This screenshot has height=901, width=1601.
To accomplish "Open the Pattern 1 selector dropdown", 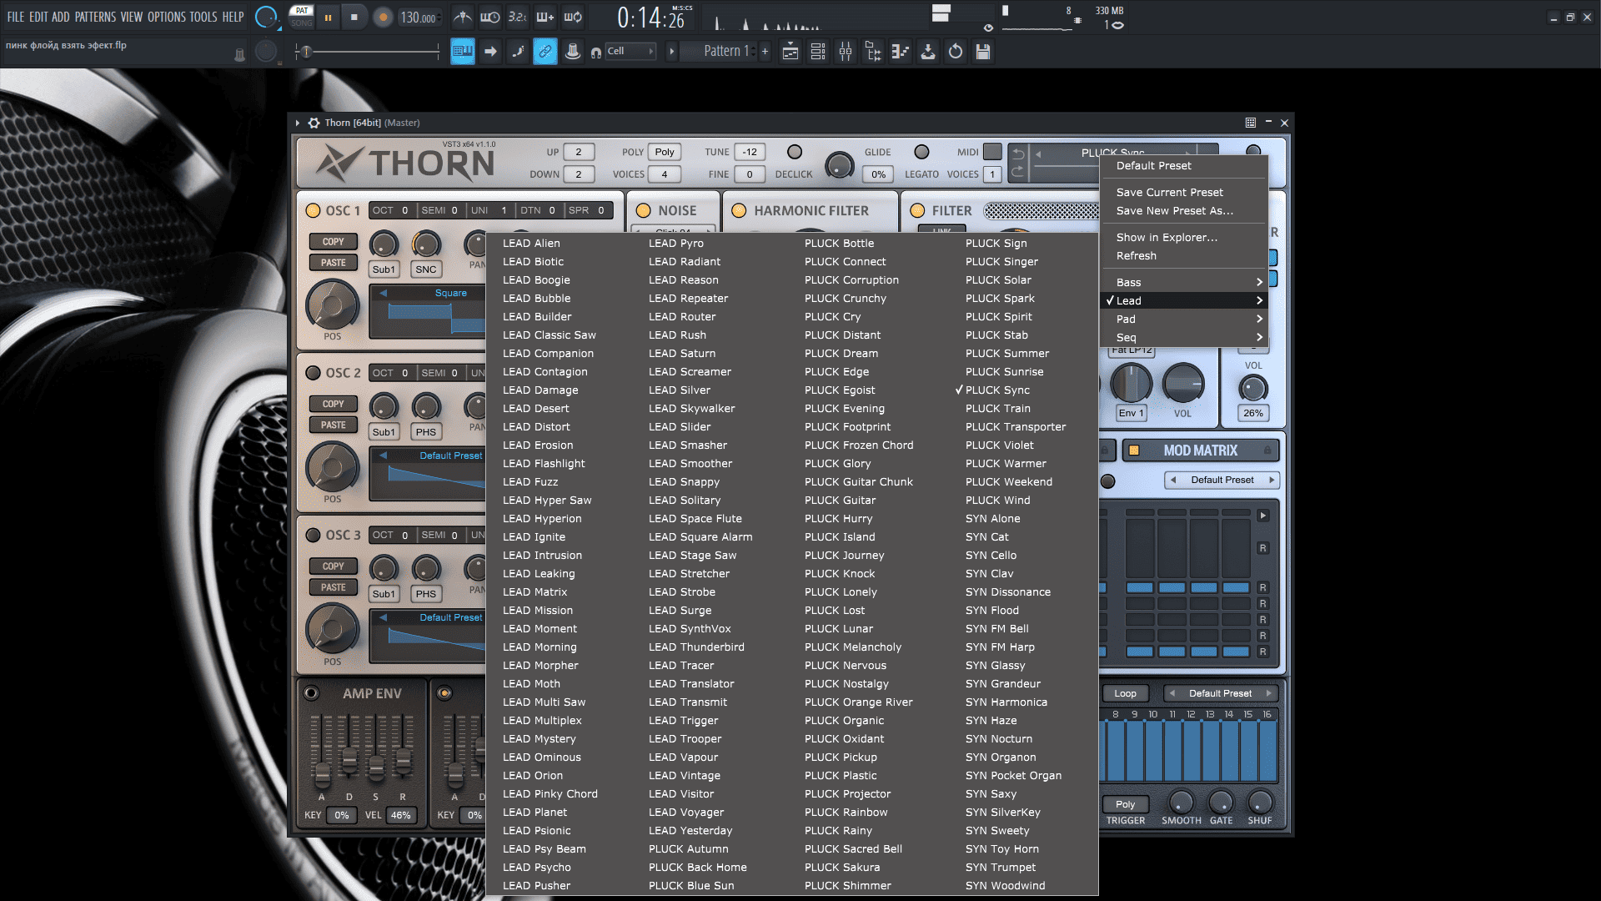I will coord(718,52).
